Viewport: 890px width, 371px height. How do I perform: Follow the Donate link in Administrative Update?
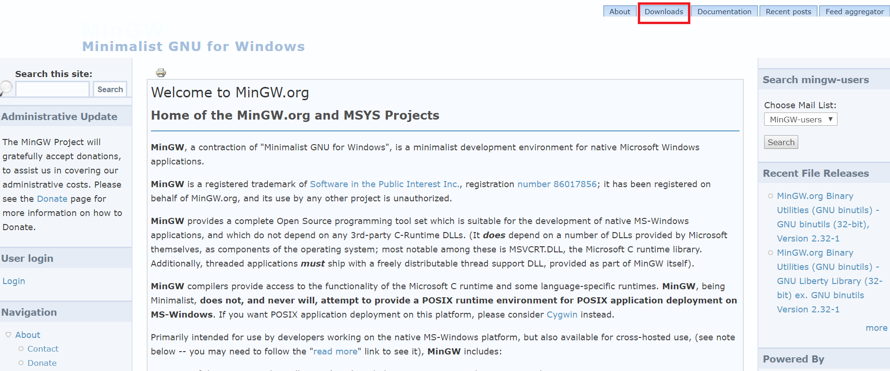(52, 199)
